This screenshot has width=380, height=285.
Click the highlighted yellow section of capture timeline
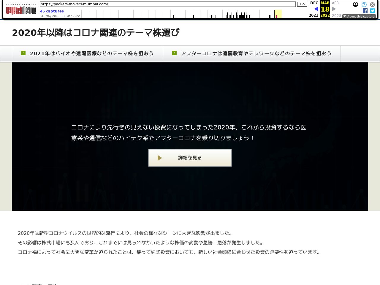coord(278,14)
